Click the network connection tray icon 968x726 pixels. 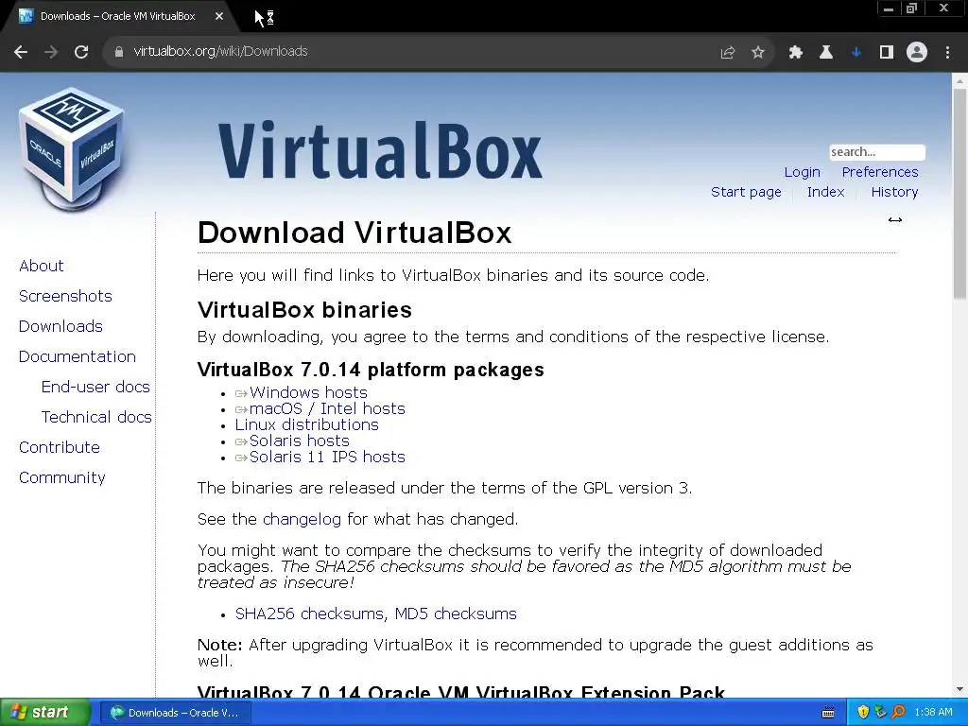click(x=880, y=713)
